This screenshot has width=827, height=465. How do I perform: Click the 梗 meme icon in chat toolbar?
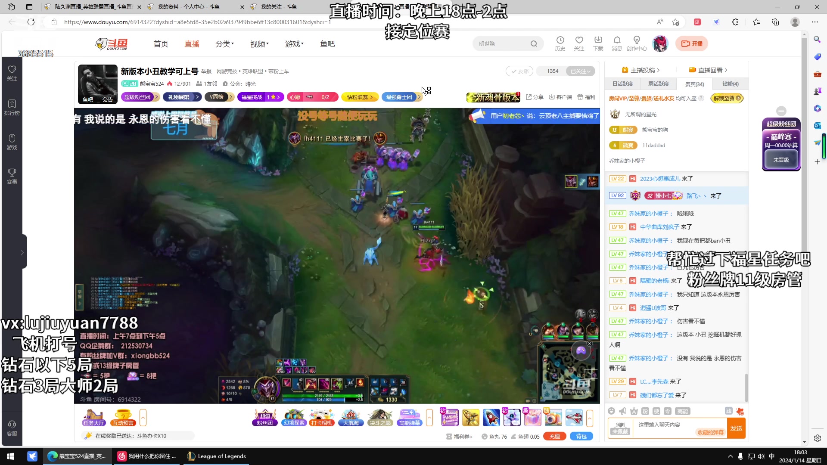(x=656, y=411)
